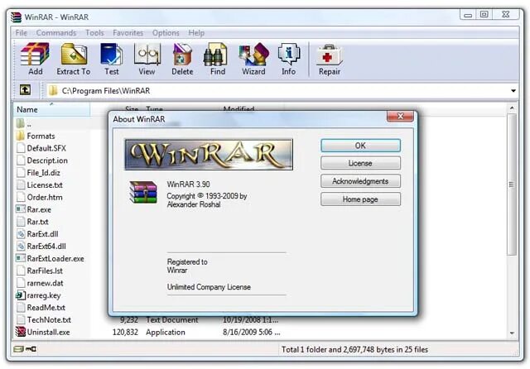Screen dimensions: 530x369
Task: Click the WinRAR books icon in About dialog
Action: (x=143, y=192)
